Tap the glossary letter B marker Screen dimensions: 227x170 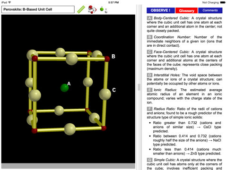[149, 37]
